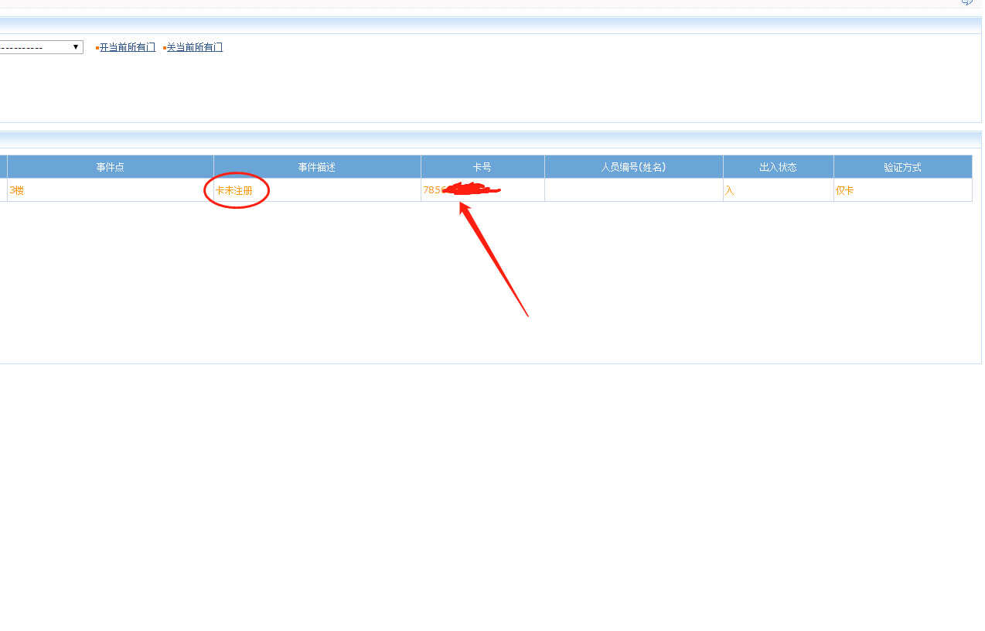985x631 pixels.
Task: Select the 人员编号(姓名) column header
Action: pyautogui.click(x=633, y=167)
